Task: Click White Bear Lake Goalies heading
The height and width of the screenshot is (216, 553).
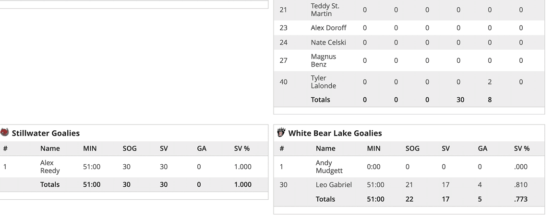Action: click(335, 133)
